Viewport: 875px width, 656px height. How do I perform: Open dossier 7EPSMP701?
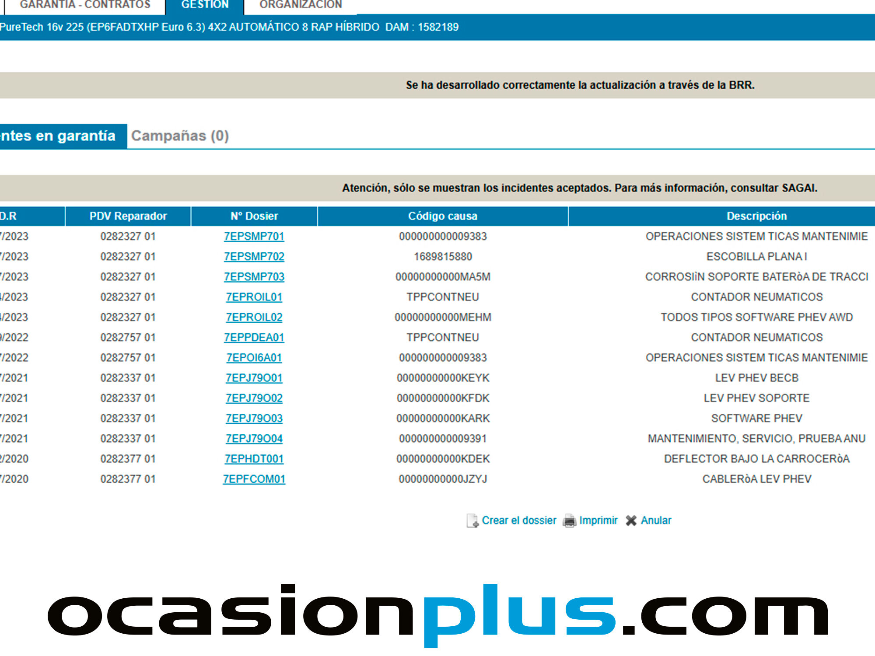tap(254, 237)
